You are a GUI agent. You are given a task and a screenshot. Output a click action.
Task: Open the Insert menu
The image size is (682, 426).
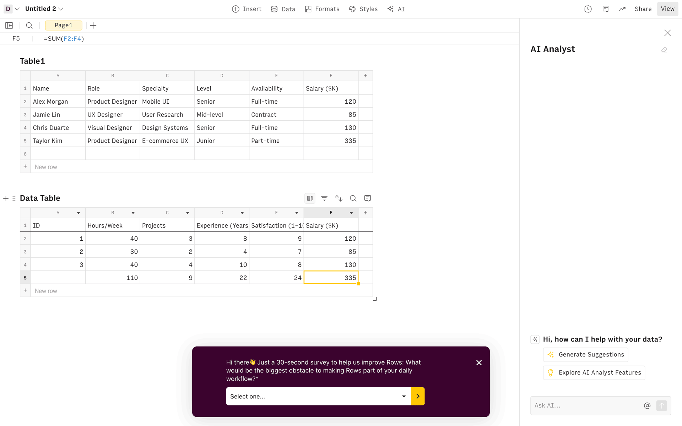click(x=247, y=9)
